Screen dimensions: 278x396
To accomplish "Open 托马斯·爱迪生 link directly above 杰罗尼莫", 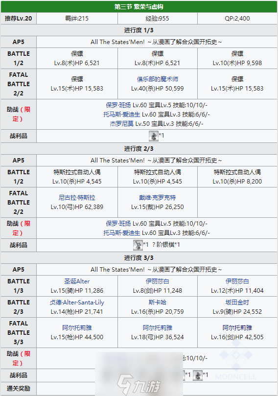I will (122, 115).
